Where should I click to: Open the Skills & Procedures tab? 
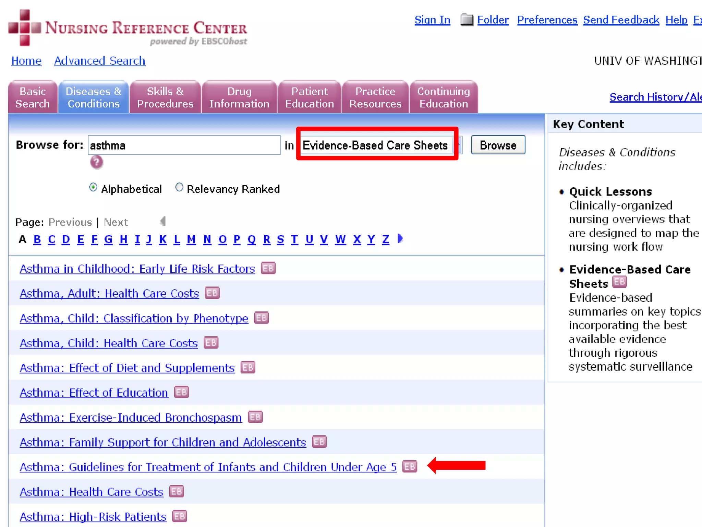click(x=165, y=97)
